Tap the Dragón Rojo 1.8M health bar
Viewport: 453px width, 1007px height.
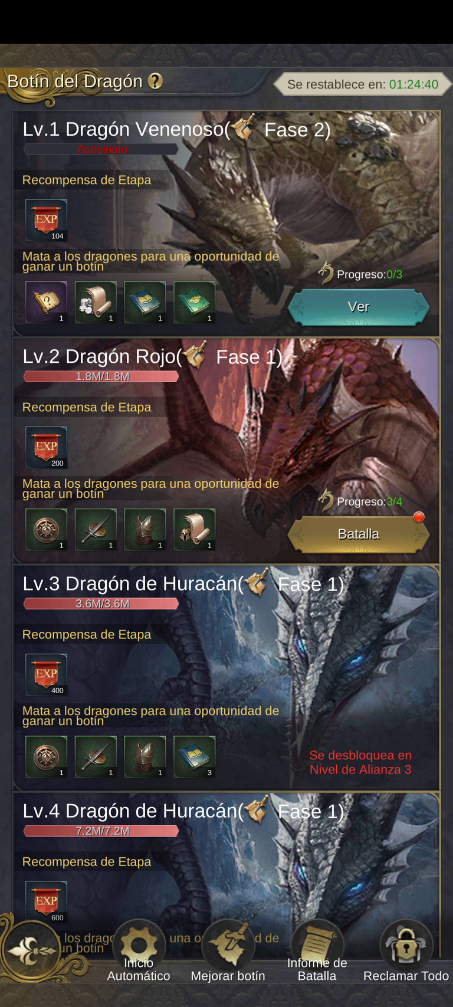101,376
